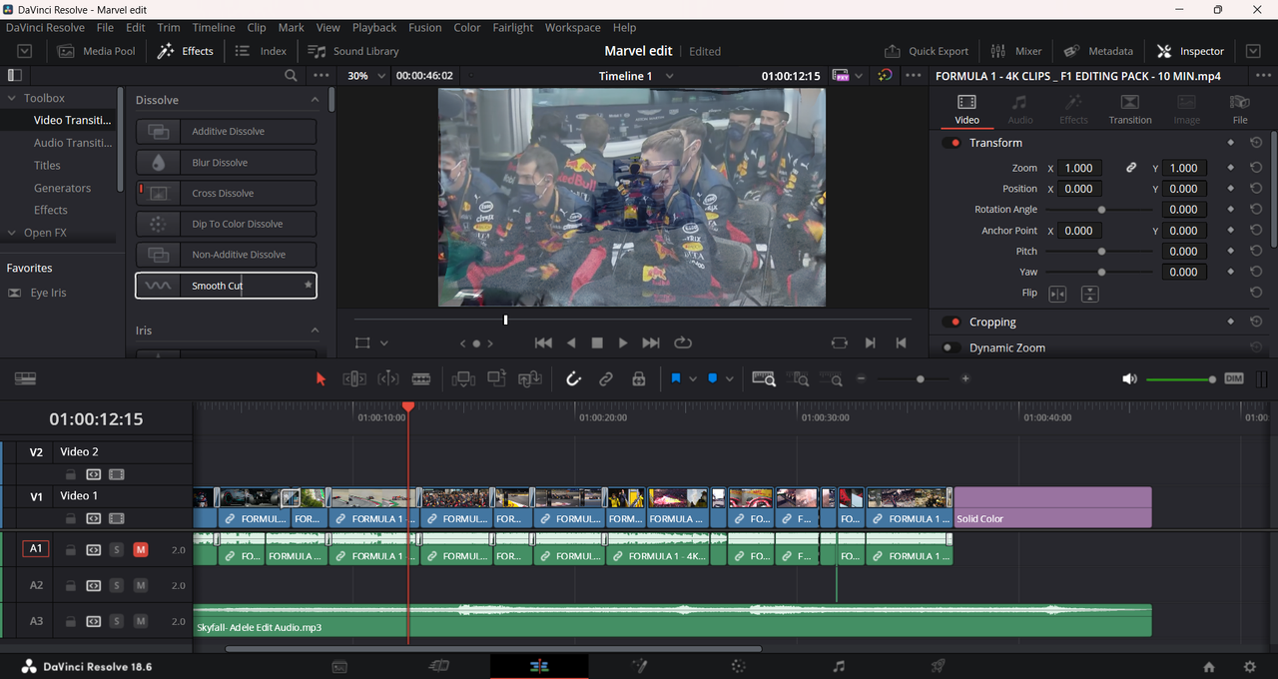Select the Dynamic Trim Mode tool

[388, 379]
